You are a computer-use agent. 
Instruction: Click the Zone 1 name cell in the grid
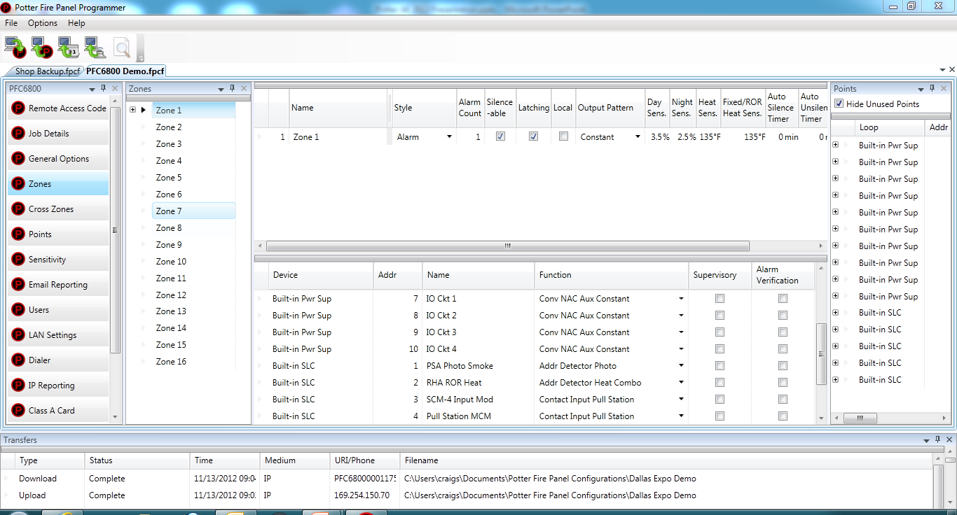coord(339,137)
